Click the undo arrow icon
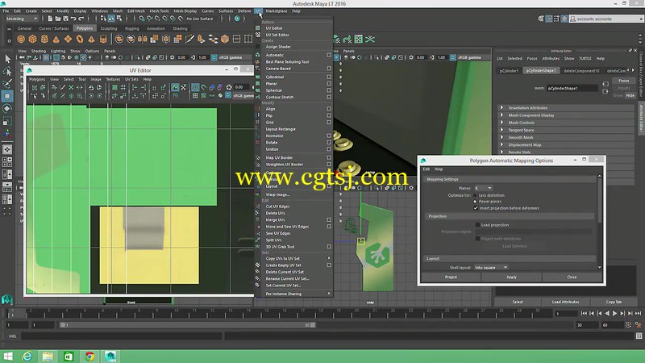This screenshot has width=645, height=363. [x=73, y=19]
